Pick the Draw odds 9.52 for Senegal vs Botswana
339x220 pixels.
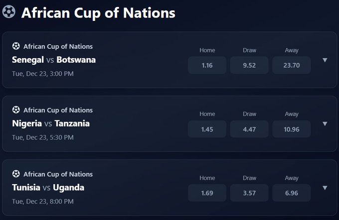pyautogui.click(x=249, y=65)
